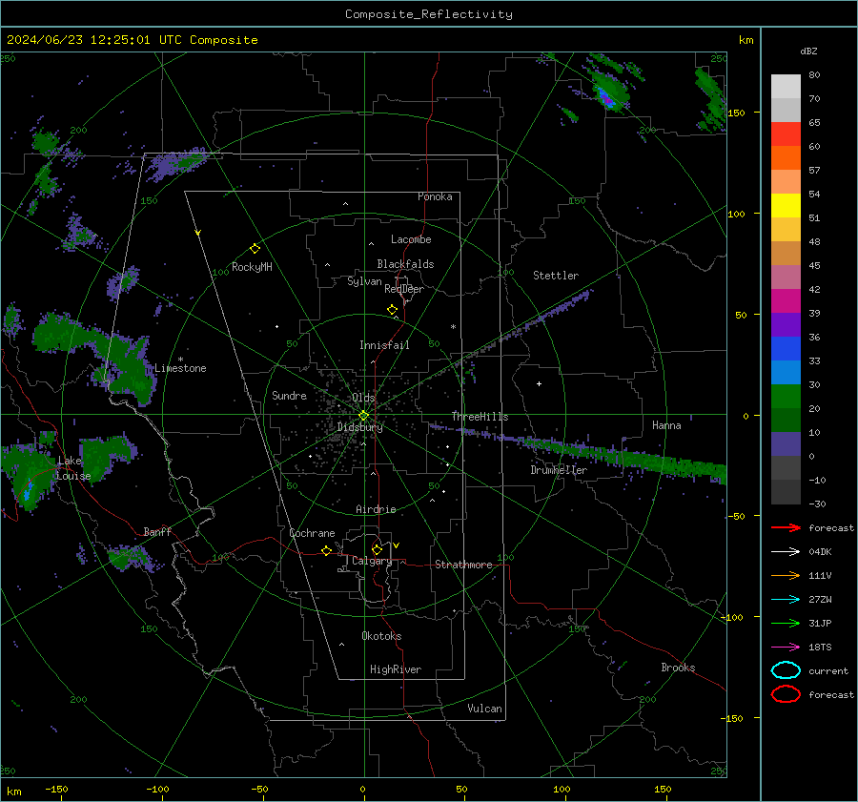The image size is (858, 802).
Task: Click the Strathmore label
Action: click(463, 565)
